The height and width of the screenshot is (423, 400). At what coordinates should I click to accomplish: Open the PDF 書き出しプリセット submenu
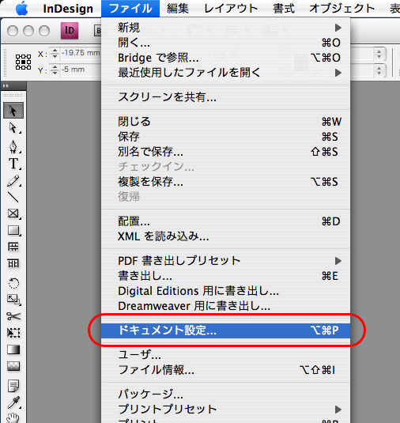click(x=226, y=261)
